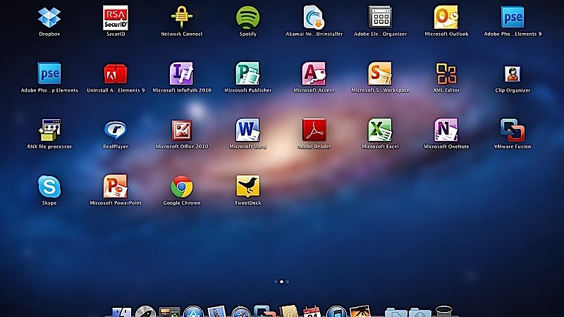This screenshot has height=317, width=564.
Task: Open the XML Editor app
Action: [x=446, y=73]
